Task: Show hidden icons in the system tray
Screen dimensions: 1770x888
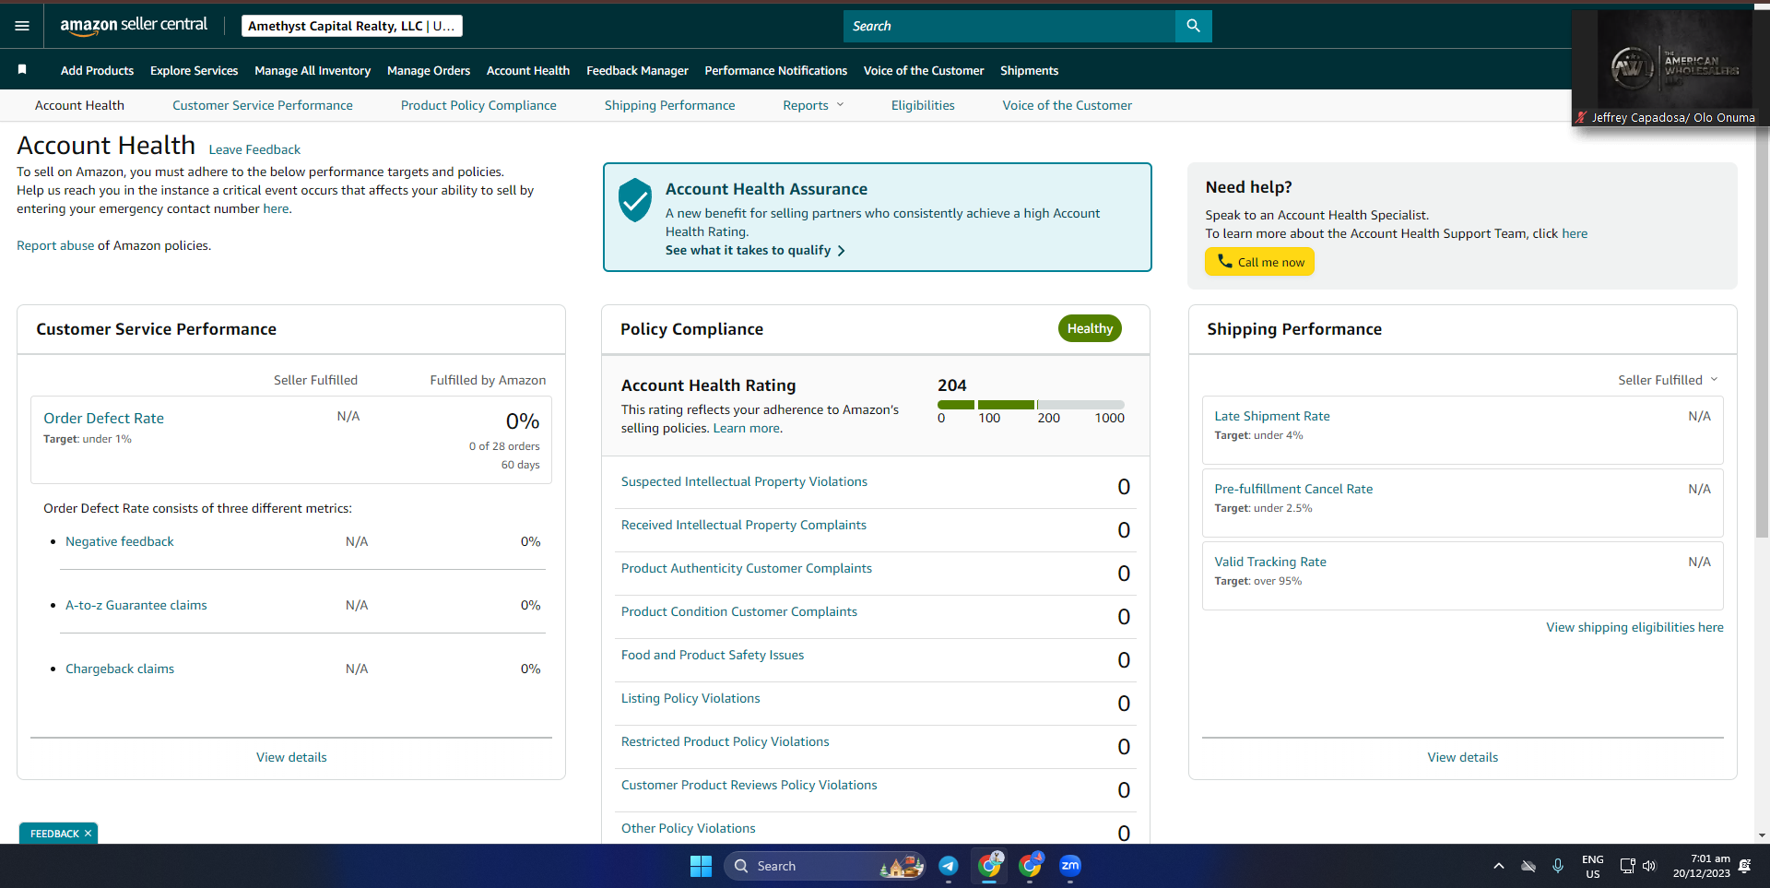Action: pos(1499,866)
